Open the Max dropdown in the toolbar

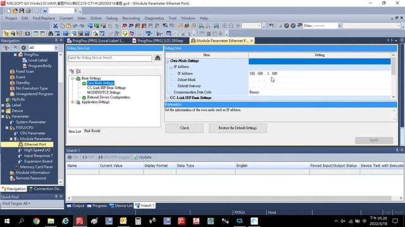(x=339, y=26)
